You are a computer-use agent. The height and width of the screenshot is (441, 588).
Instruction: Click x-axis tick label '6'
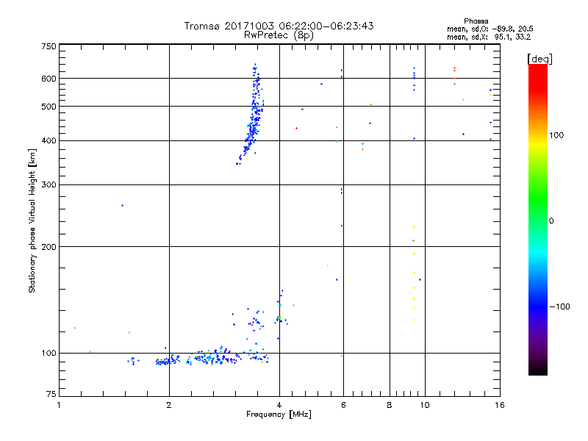click(344, 405)
